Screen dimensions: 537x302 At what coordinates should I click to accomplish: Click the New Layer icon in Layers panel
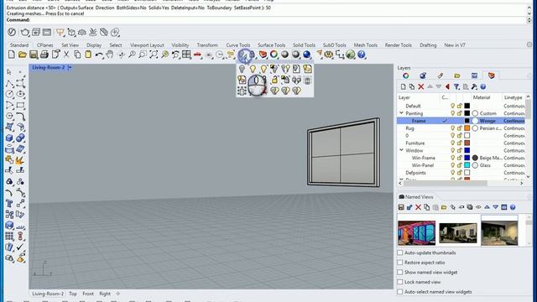pos(404,87)
